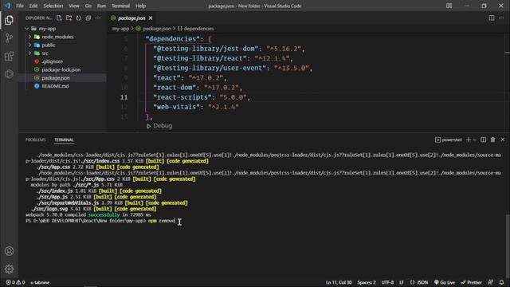Viewport: 510px width, 287px height.
Task: Switch to the TERMINAL panel tab
Action: coord(64,140)
